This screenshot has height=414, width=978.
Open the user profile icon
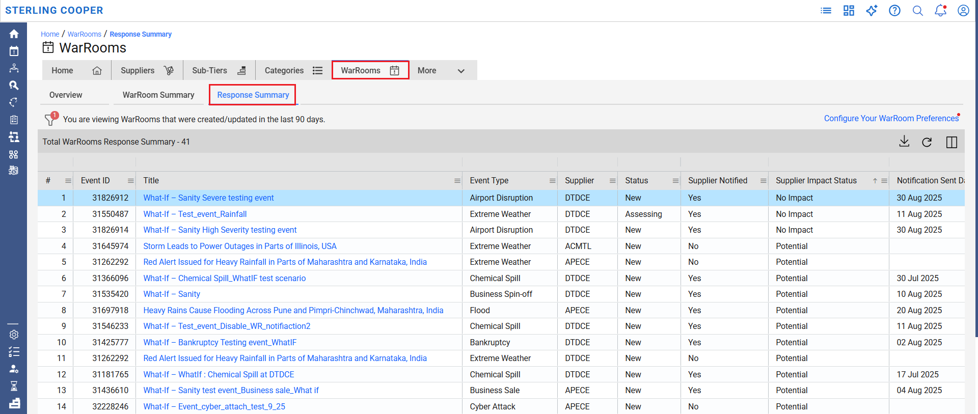[x=963, y=11]
